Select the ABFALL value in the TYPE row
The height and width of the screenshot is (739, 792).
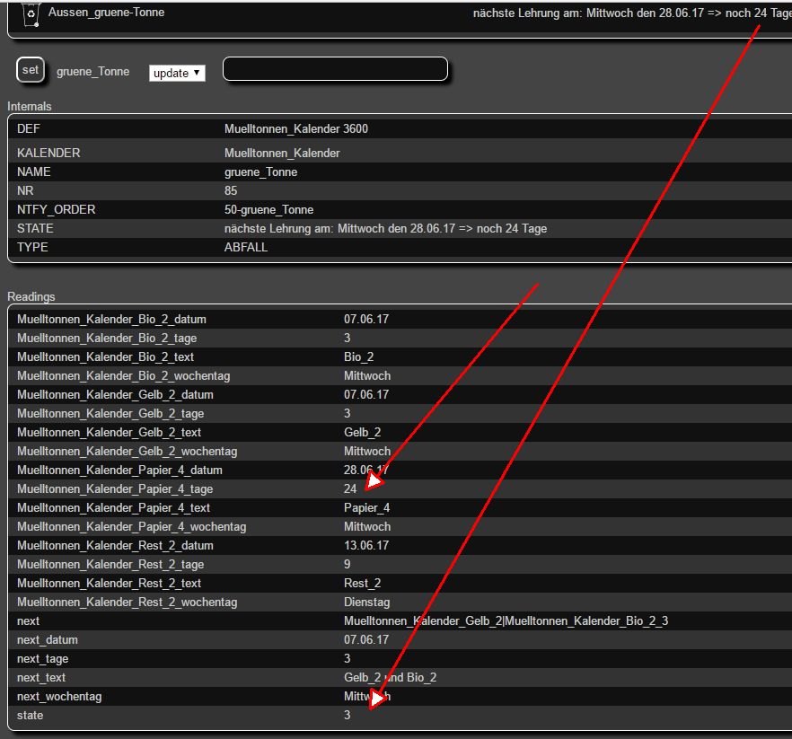[x=246, y=248]
